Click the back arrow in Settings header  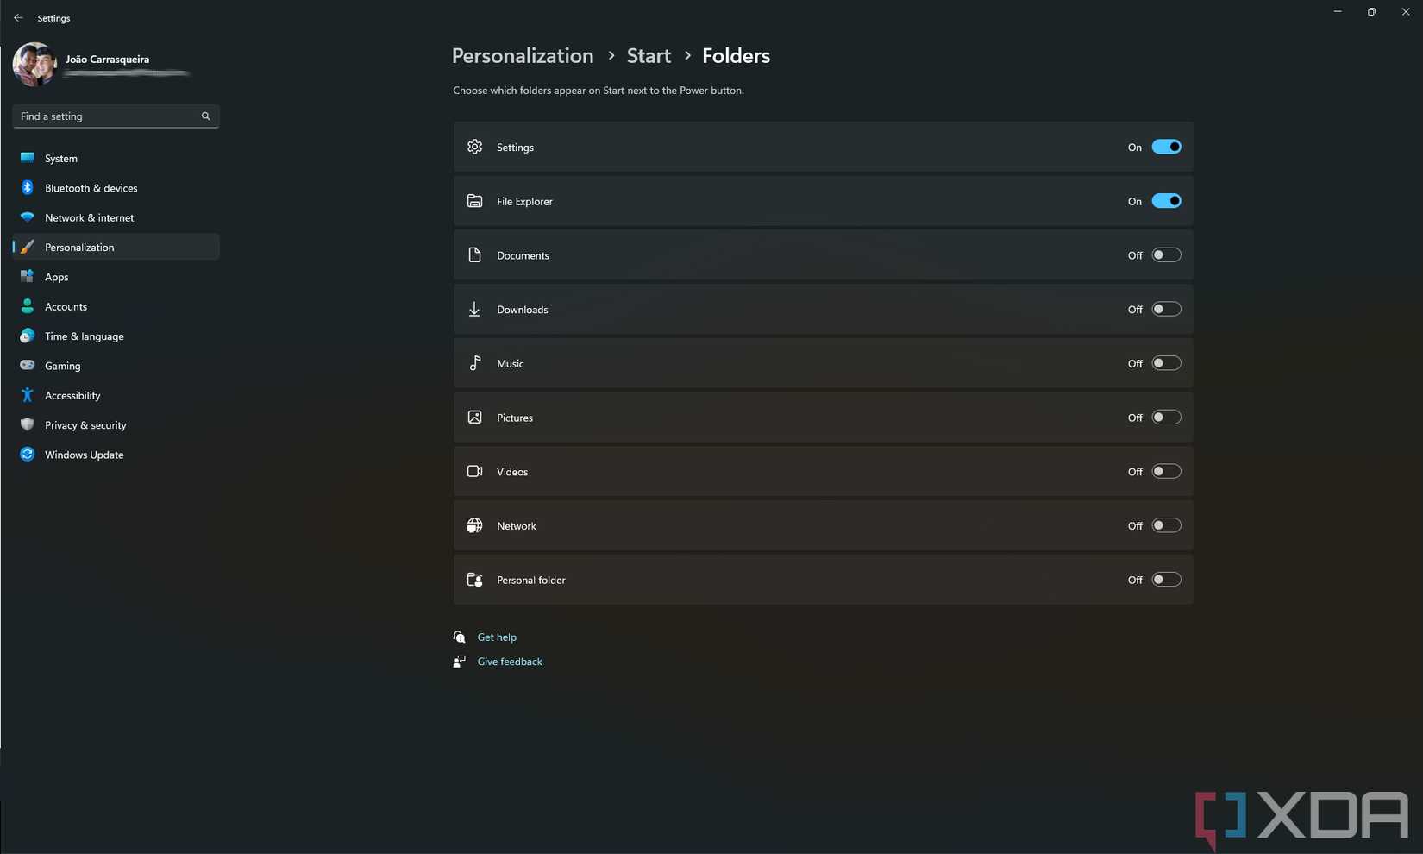click(x=18, y=18)
